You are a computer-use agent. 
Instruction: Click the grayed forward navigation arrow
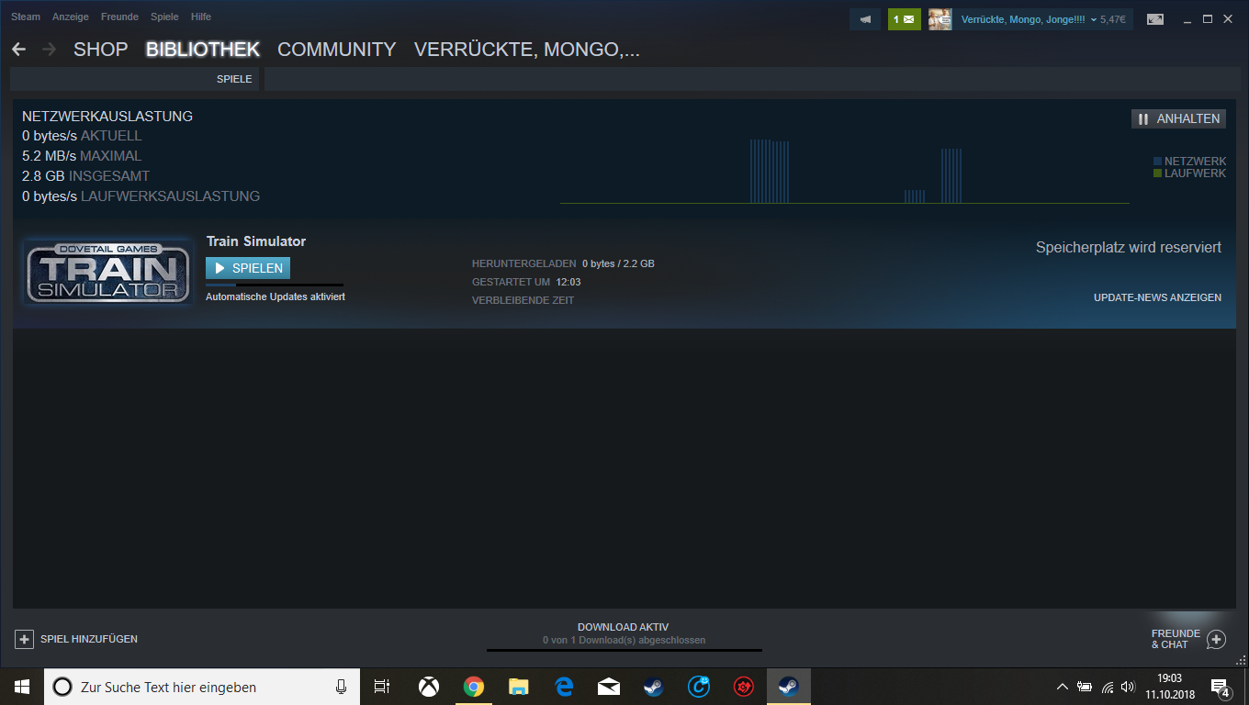click(50, 50)
